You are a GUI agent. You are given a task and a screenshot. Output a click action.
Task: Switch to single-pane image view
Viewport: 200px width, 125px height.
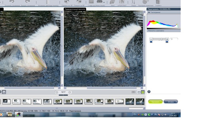pyautogui.click(x=139, y=92)
